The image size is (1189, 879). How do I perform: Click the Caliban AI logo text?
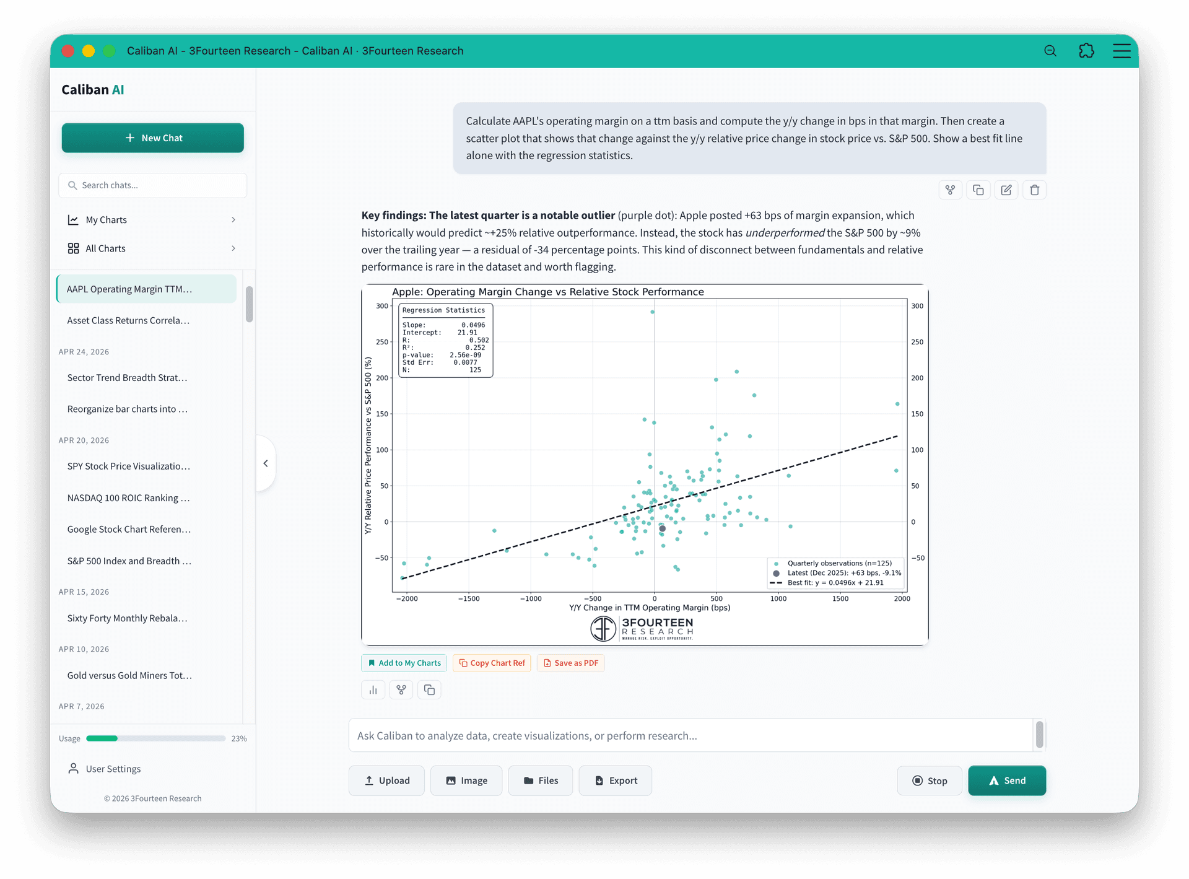(x=93, y=90)
